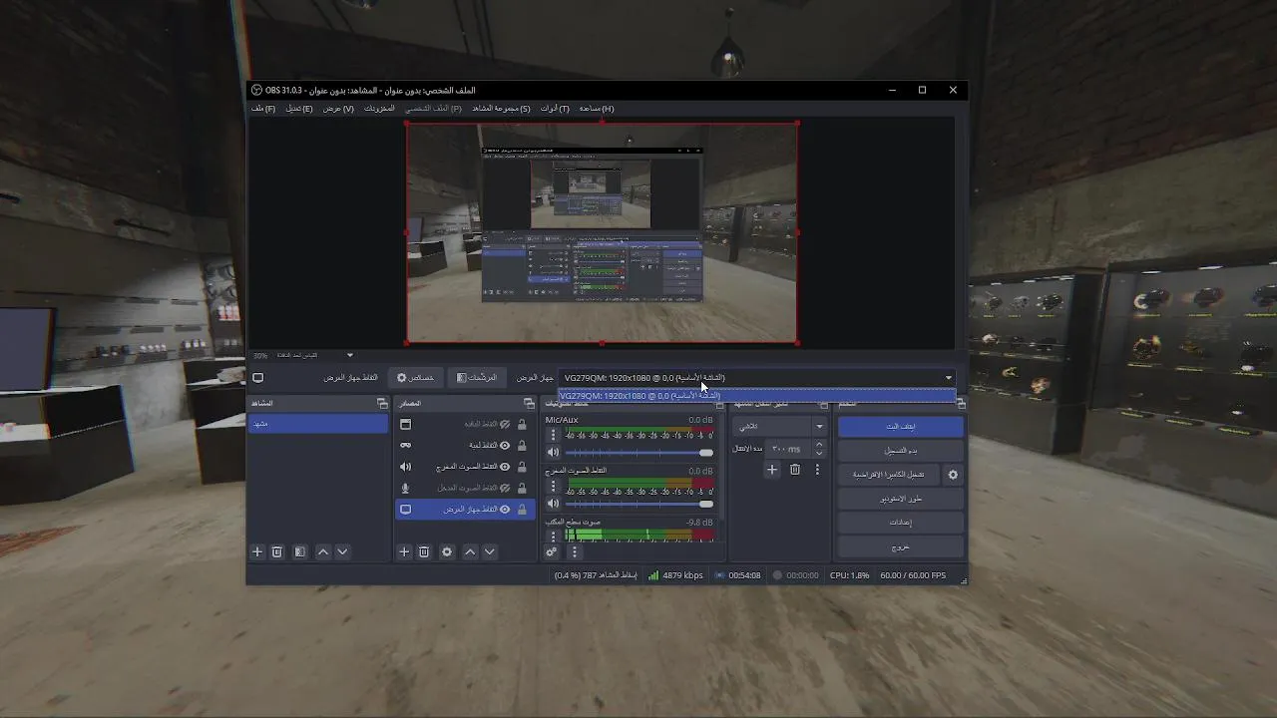
Task: Delete selected source using Sources trash icon
Action: (x=424, y=551)
